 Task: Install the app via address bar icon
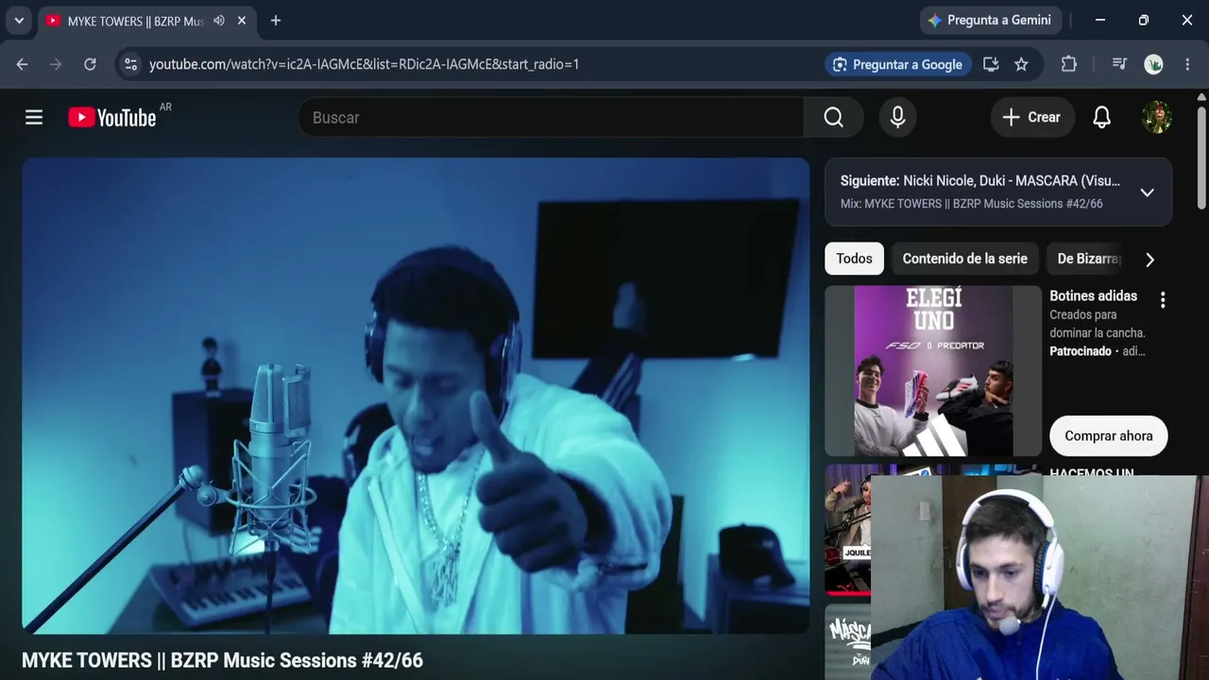pos(991,64)
